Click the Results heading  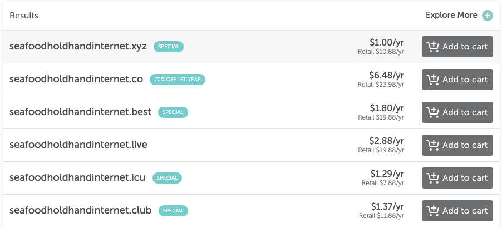tap(24, 16)
